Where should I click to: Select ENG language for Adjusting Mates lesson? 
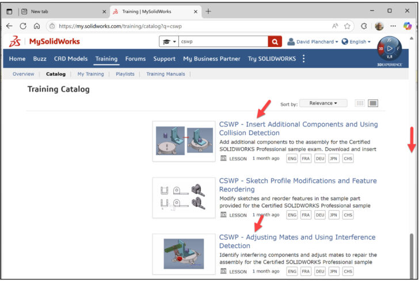pos(292,271)
